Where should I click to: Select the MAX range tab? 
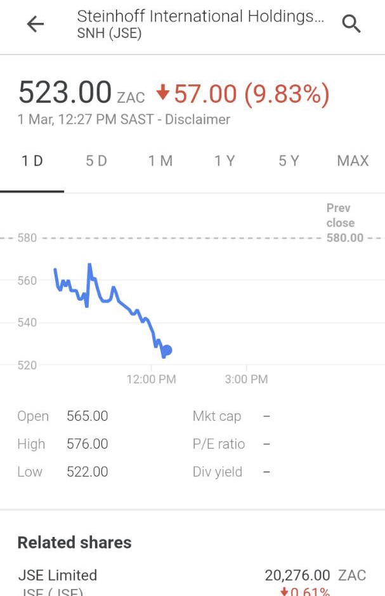point(353,161)
